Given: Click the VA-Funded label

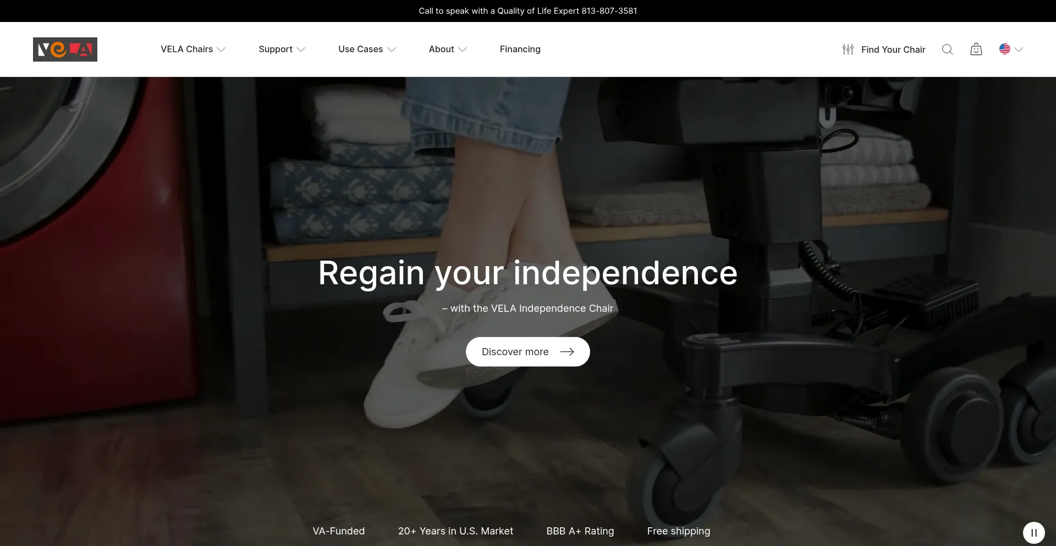Looking at the screenshot, I should point(339,531).
